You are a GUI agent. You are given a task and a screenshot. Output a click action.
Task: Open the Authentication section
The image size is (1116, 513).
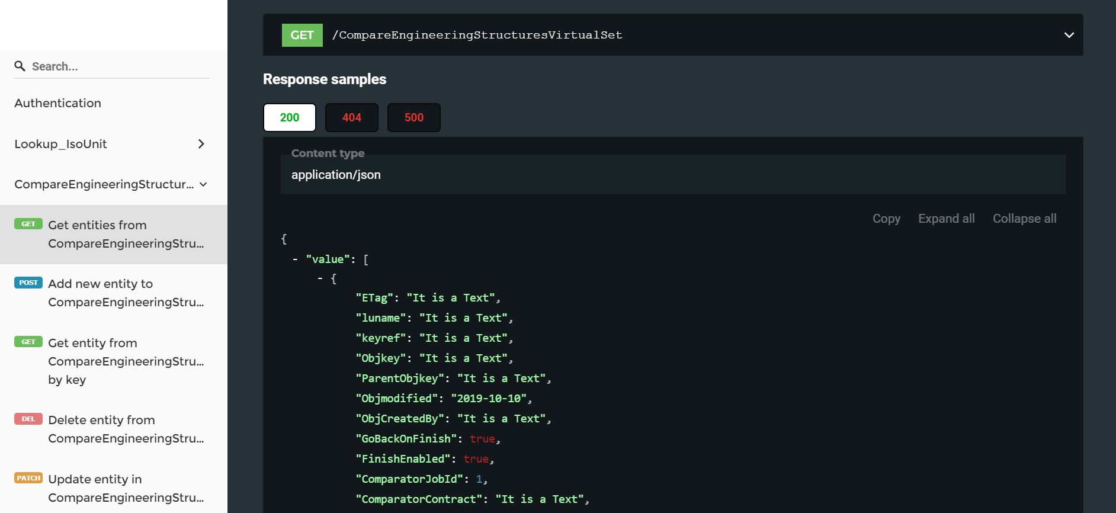pos(57,103)
